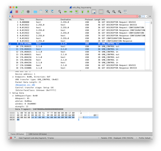Image resolution: width=161 pixels, height=151 pixels.
Task: Open capture options gear icon
Action: tap(28, 12)
